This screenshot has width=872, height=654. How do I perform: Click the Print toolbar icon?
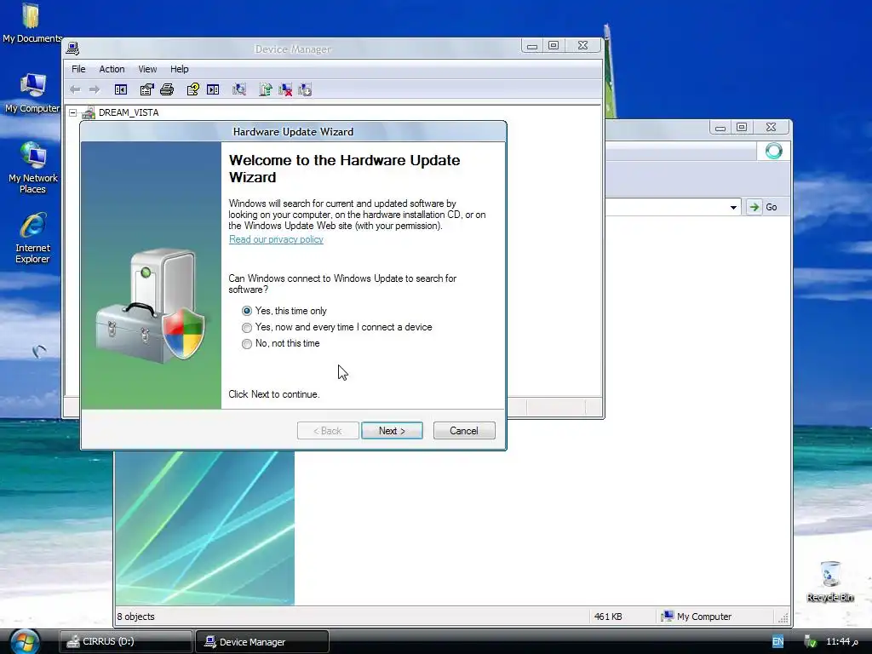167,89
